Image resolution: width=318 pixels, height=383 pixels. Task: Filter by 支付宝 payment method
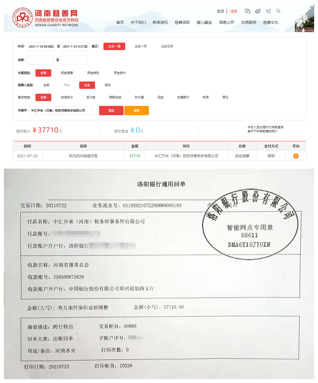(91, 97)
